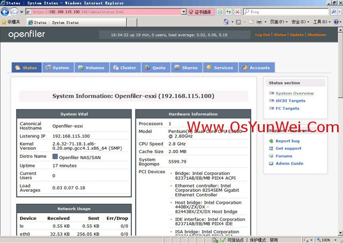Image resolution: width=343 pixels, height=243 pixels.
Task: Click the System Overview icon
Action: click(x=271, y=93)
